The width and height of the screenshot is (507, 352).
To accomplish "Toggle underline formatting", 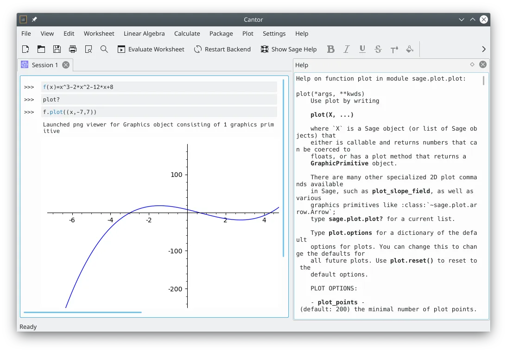I will point(362,49).
